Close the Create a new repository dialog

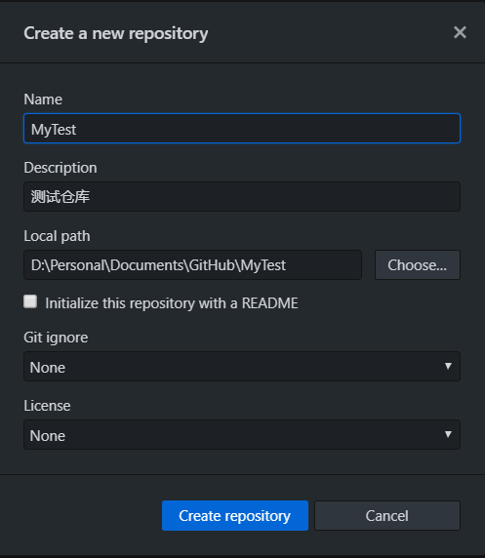coord(460,32)
